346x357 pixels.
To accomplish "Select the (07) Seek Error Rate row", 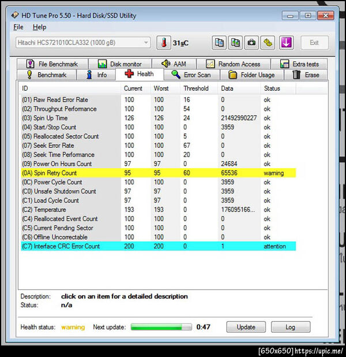I will click(x=159, y=146).
